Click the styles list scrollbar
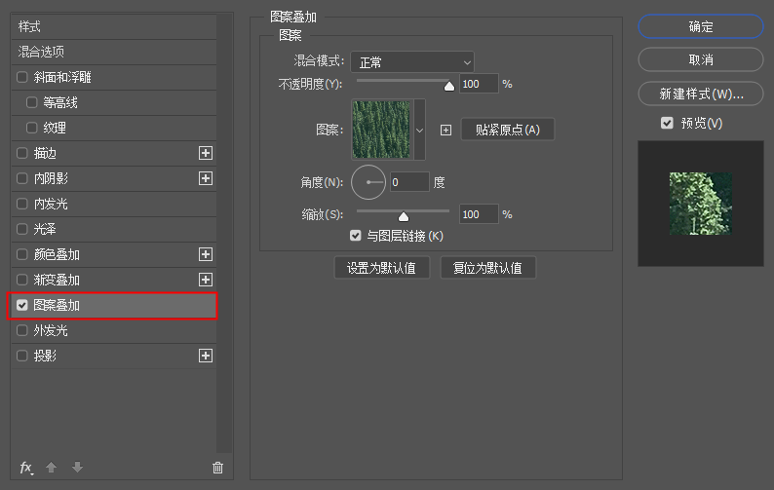The height and width of the screenshot is (490, 774). tap(224, 233)
